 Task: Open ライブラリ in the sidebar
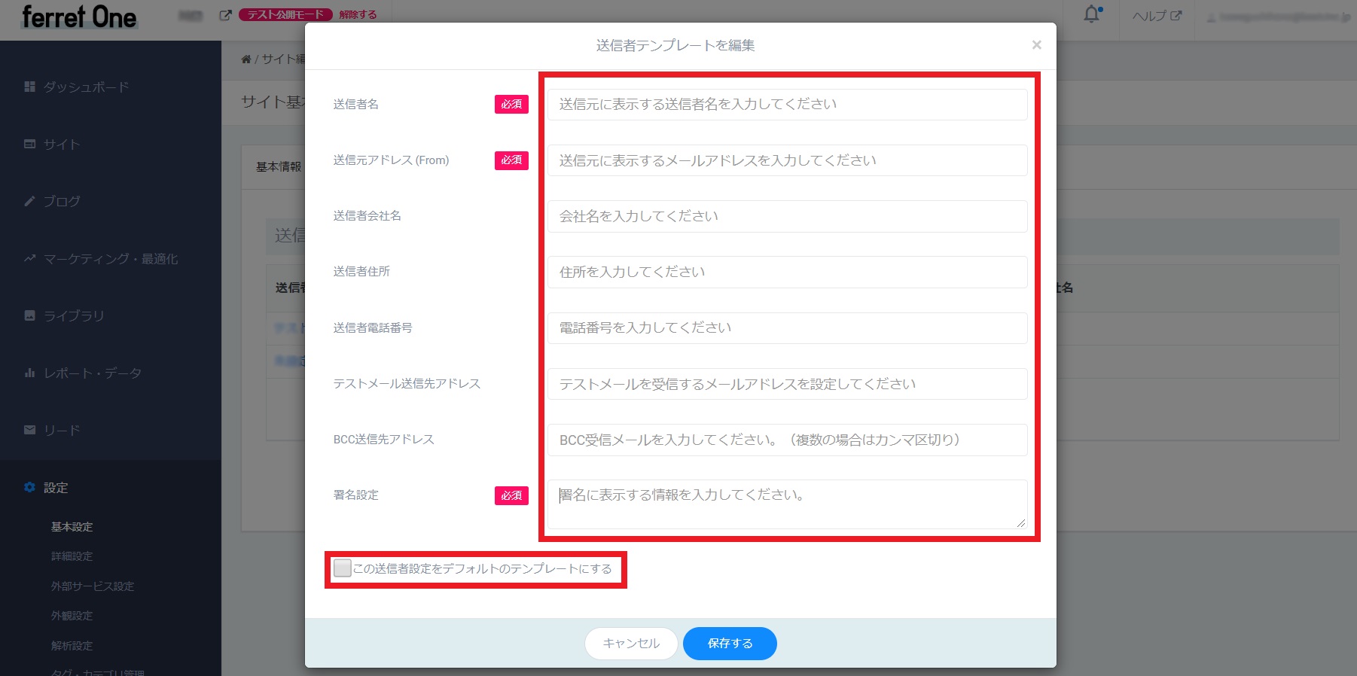pos(74,316)
